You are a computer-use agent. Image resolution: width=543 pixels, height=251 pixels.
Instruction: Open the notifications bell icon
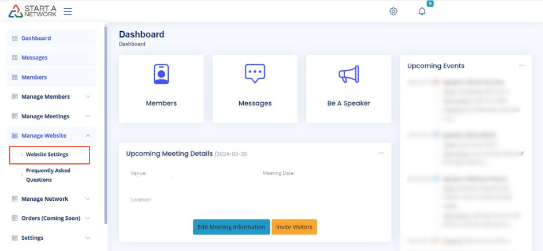[x=422, y=11]
